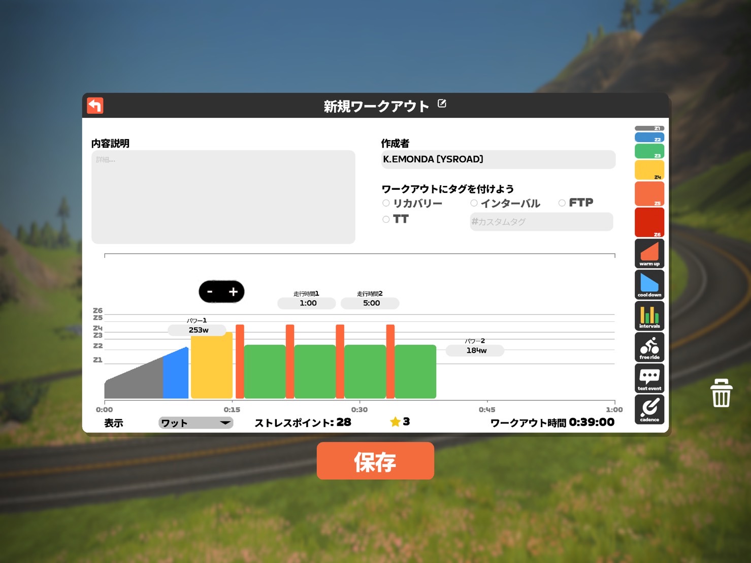Click the 新規ワークアウト title
Screen dimensions: 751x563
tap(377, 106)
